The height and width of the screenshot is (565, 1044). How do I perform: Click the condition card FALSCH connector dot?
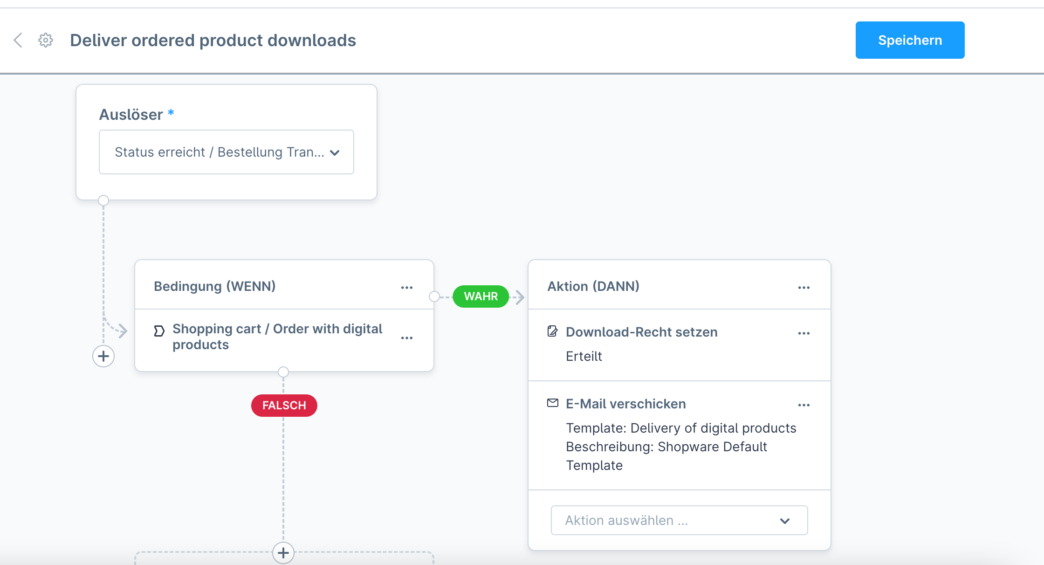[283, 372]
